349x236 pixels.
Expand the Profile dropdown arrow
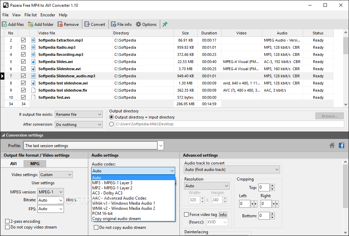pos(161,146)
